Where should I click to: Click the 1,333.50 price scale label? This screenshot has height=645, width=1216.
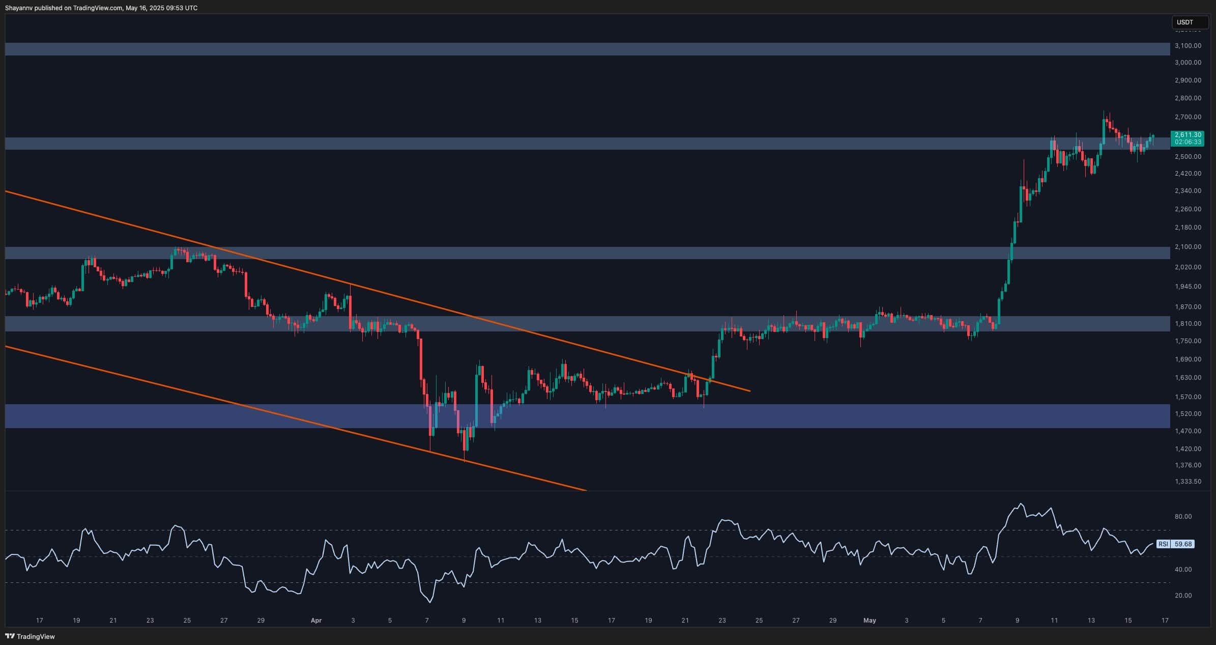(x=1188, y=481)
